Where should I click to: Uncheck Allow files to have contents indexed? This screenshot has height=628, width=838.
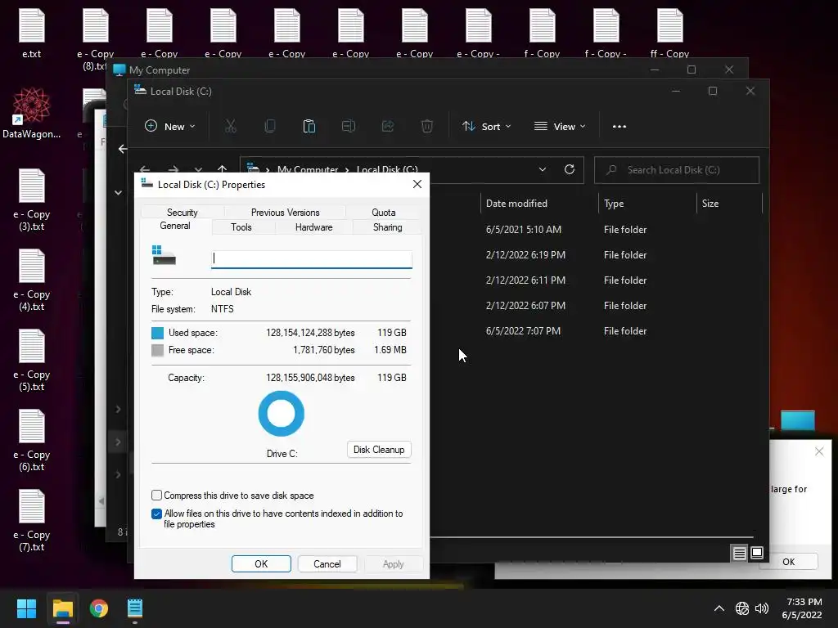[x=156, y=514]
